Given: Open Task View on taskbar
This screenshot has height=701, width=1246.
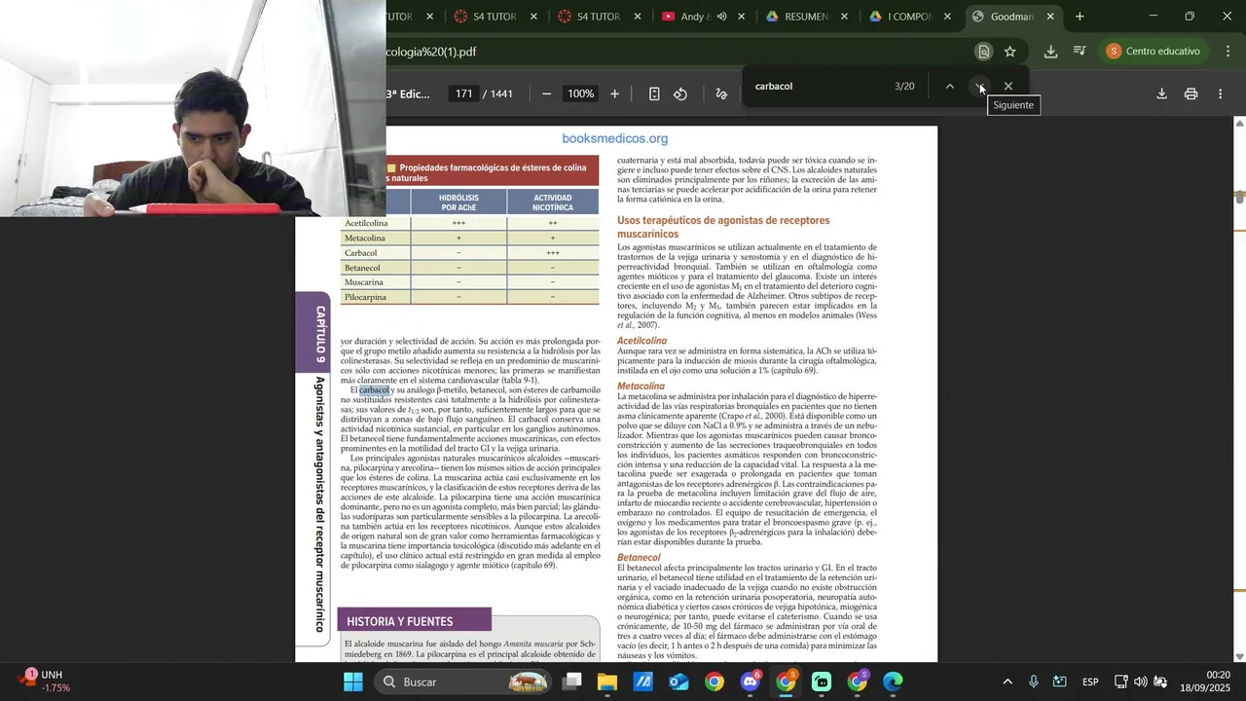Looking at the screenshot, I should click(x=572, y=682).
